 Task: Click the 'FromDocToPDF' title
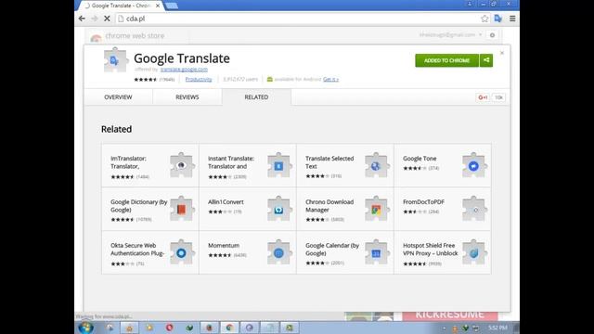(423, 202)
